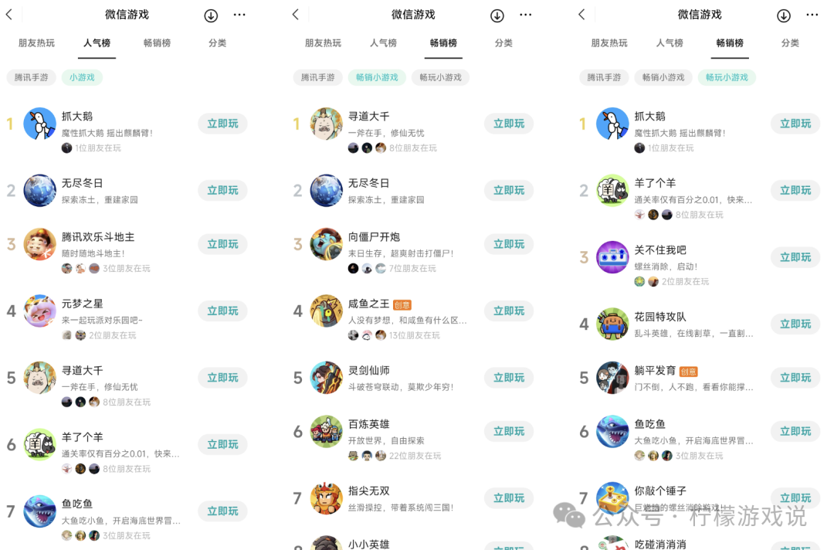The width and height of the screenshot is (834, 550).
Task: Open the 元梦之星 game icon
Action: click(x=40, y=311)
